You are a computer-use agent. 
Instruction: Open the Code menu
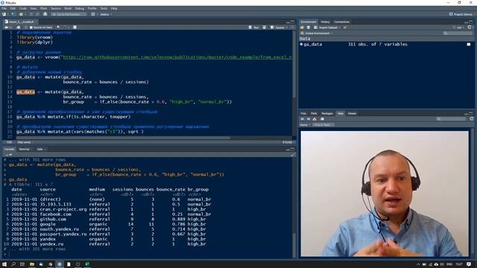pyautogui.click(x=23, y=8)
